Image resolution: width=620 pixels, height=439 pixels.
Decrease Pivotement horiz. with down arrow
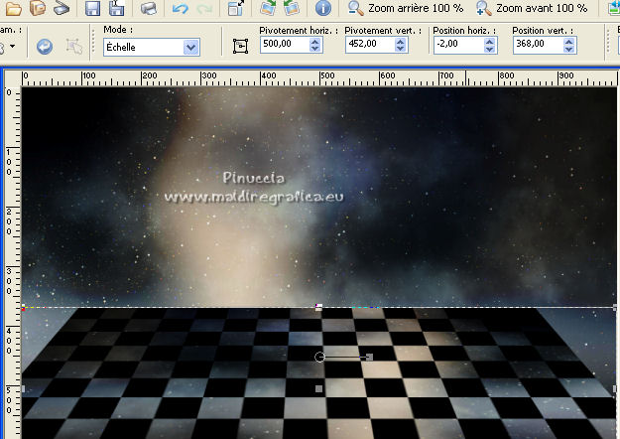[x=314, y=49]
